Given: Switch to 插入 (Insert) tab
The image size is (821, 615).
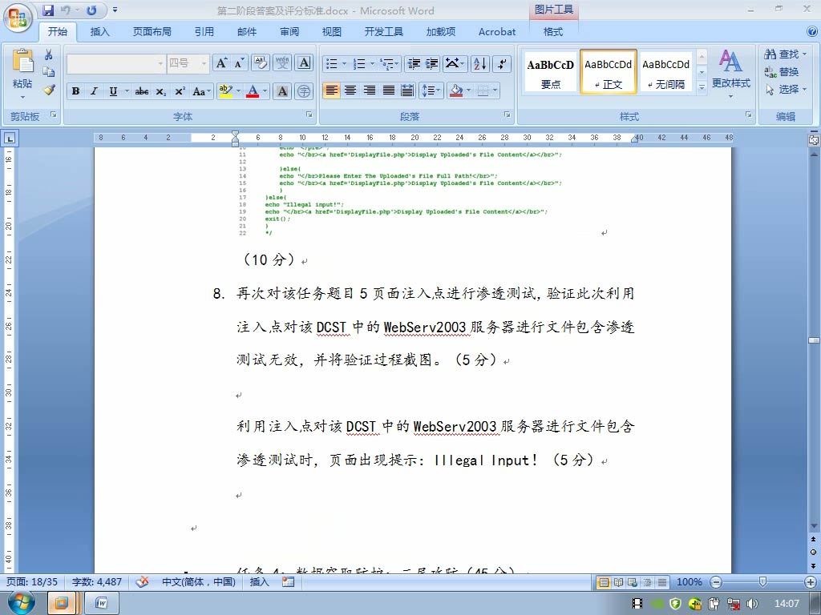Looking at the screenshot, I should click(x=99, y=31).
